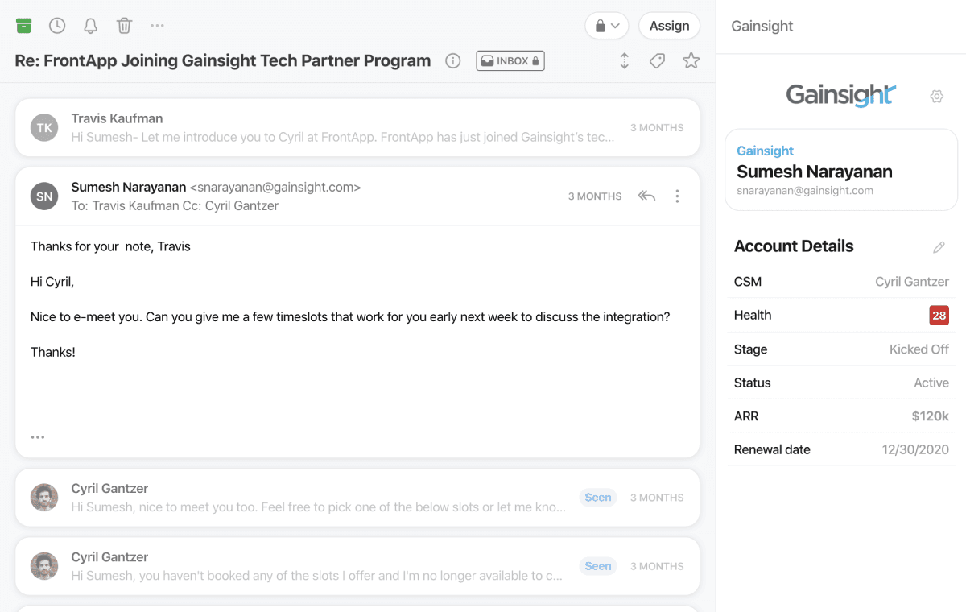Snooze the conversation with the clock icon
This screenshot has width=966, height=612.
pyautogui.click(x=56, y=25)
